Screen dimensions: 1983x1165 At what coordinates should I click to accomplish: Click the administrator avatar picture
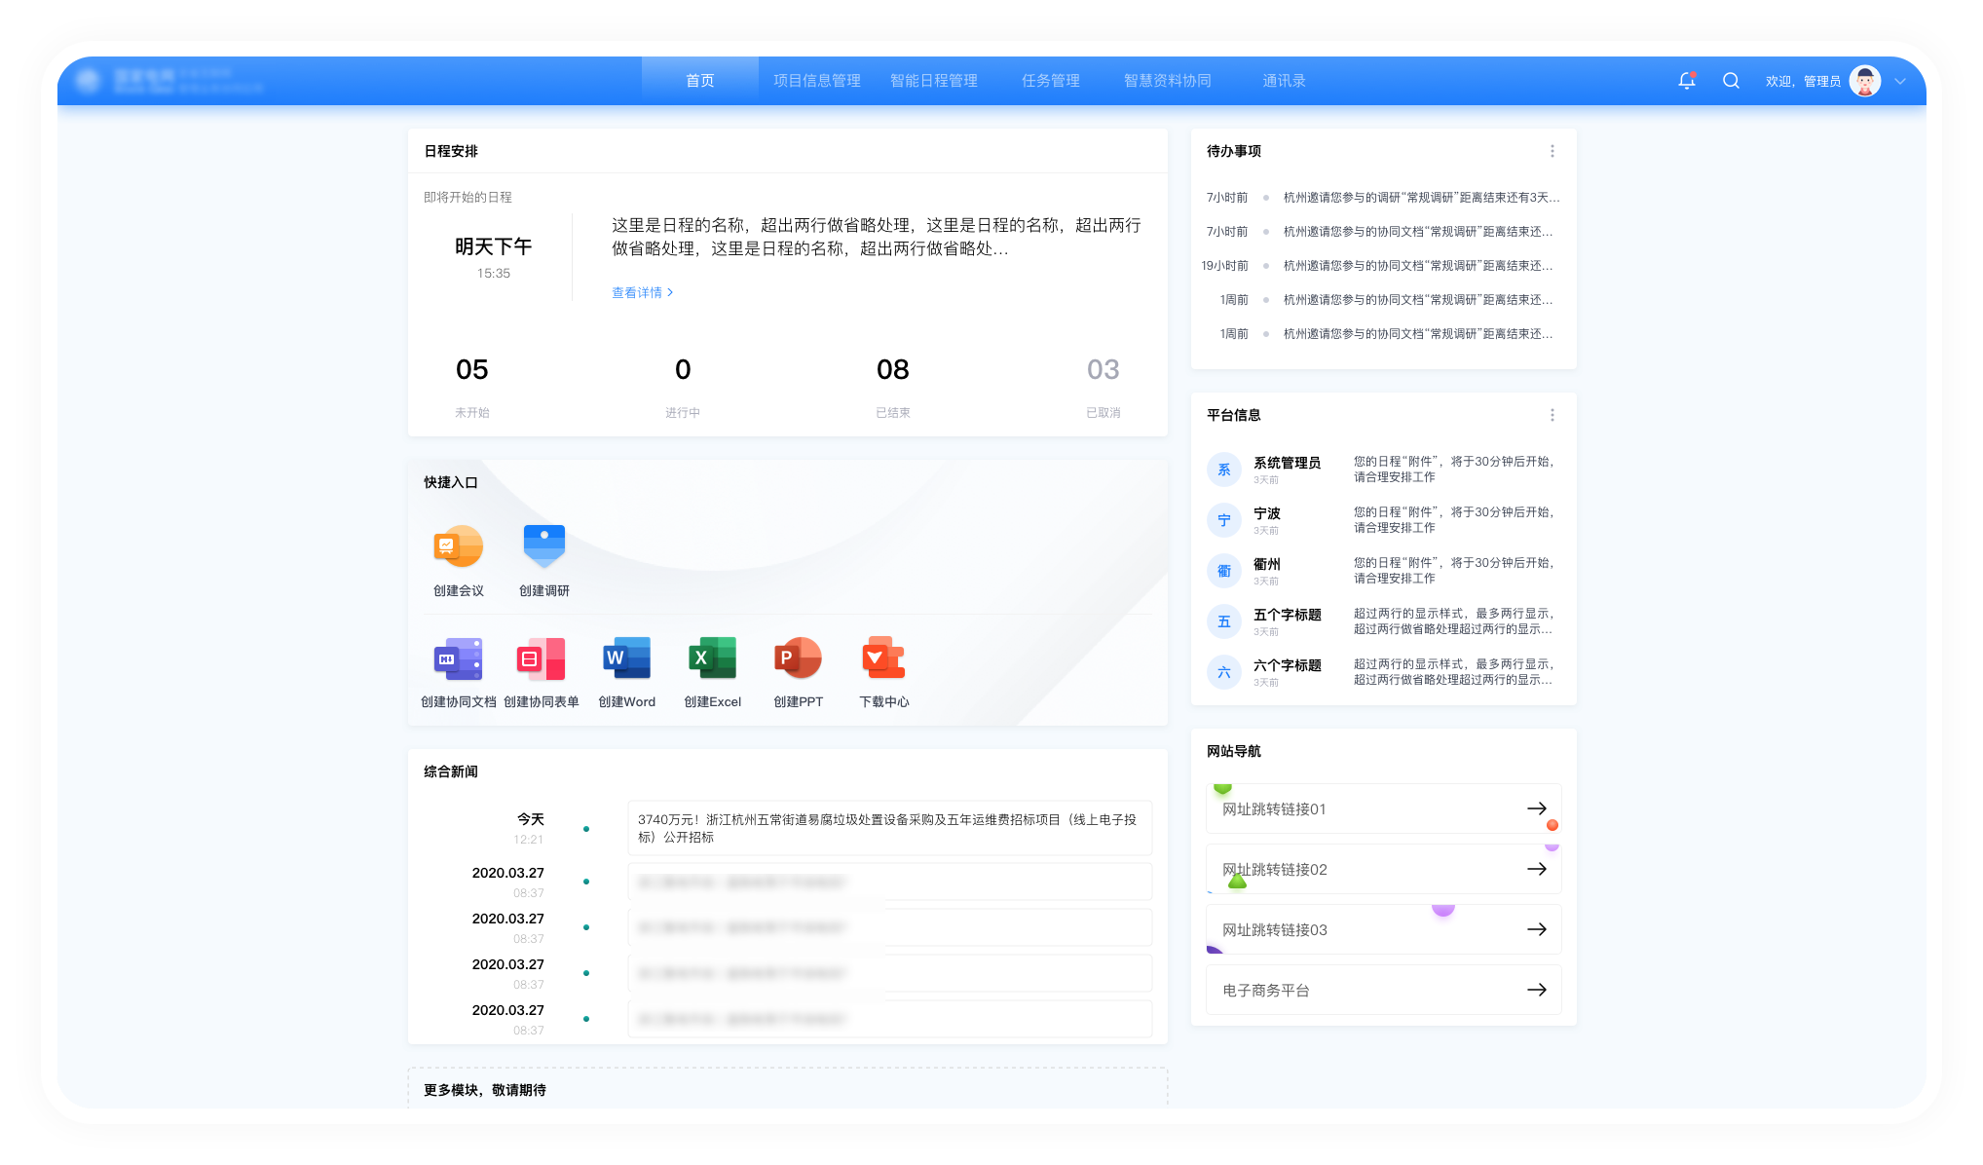1864,81
